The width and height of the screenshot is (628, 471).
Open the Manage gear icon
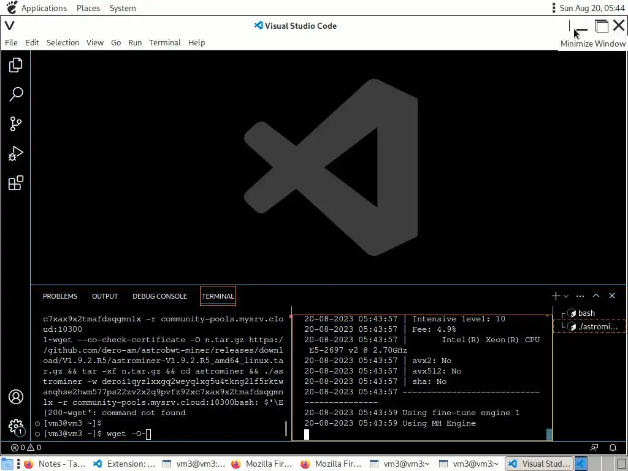pyautogui.click(x=15, y=427)
